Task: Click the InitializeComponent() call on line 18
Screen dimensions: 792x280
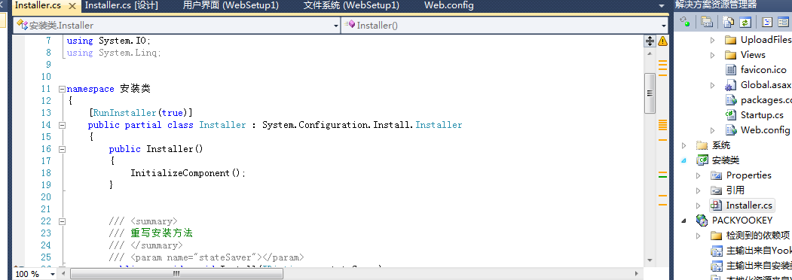Action: coord(188,173)
